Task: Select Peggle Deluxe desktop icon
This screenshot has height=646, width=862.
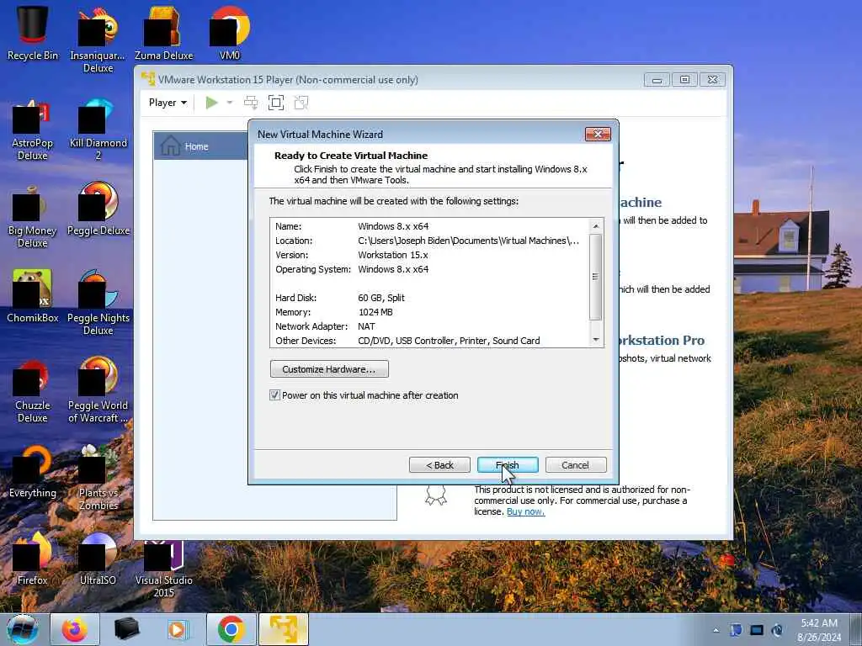Action: [98, 210]
